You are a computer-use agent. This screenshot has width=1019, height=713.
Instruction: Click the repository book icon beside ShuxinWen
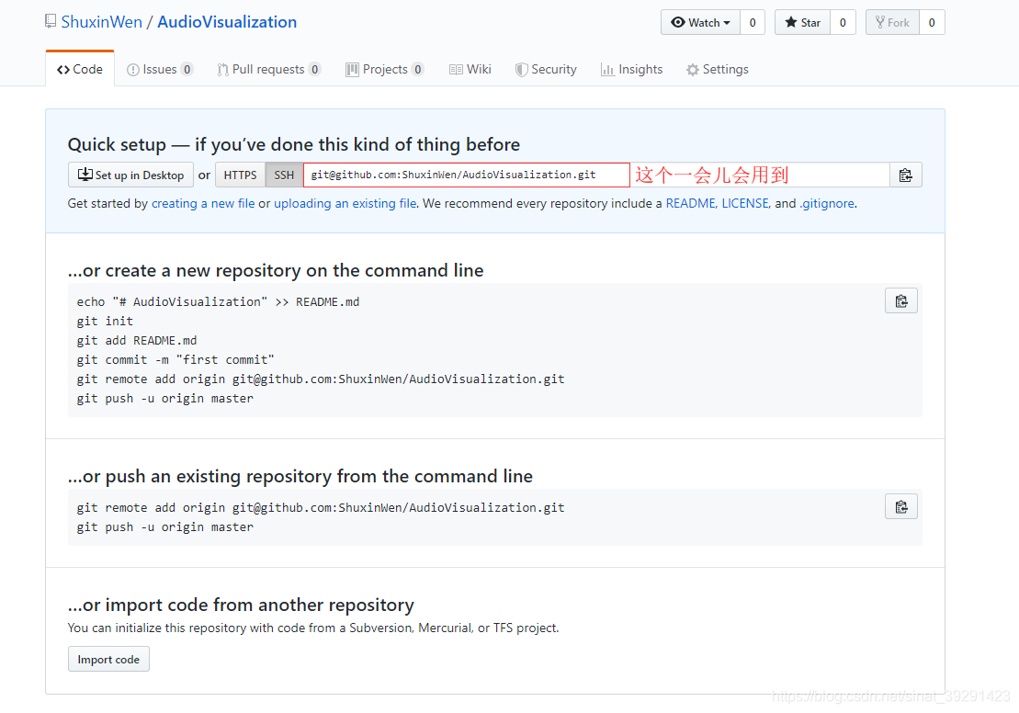click(x=50, y=21)
